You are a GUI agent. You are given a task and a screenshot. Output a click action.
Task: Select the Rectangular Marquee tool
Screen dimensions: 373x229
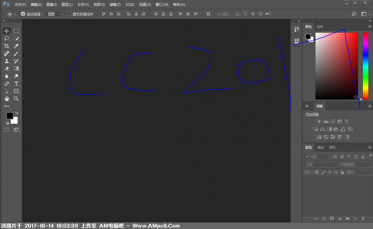click(x=16, y=31)
